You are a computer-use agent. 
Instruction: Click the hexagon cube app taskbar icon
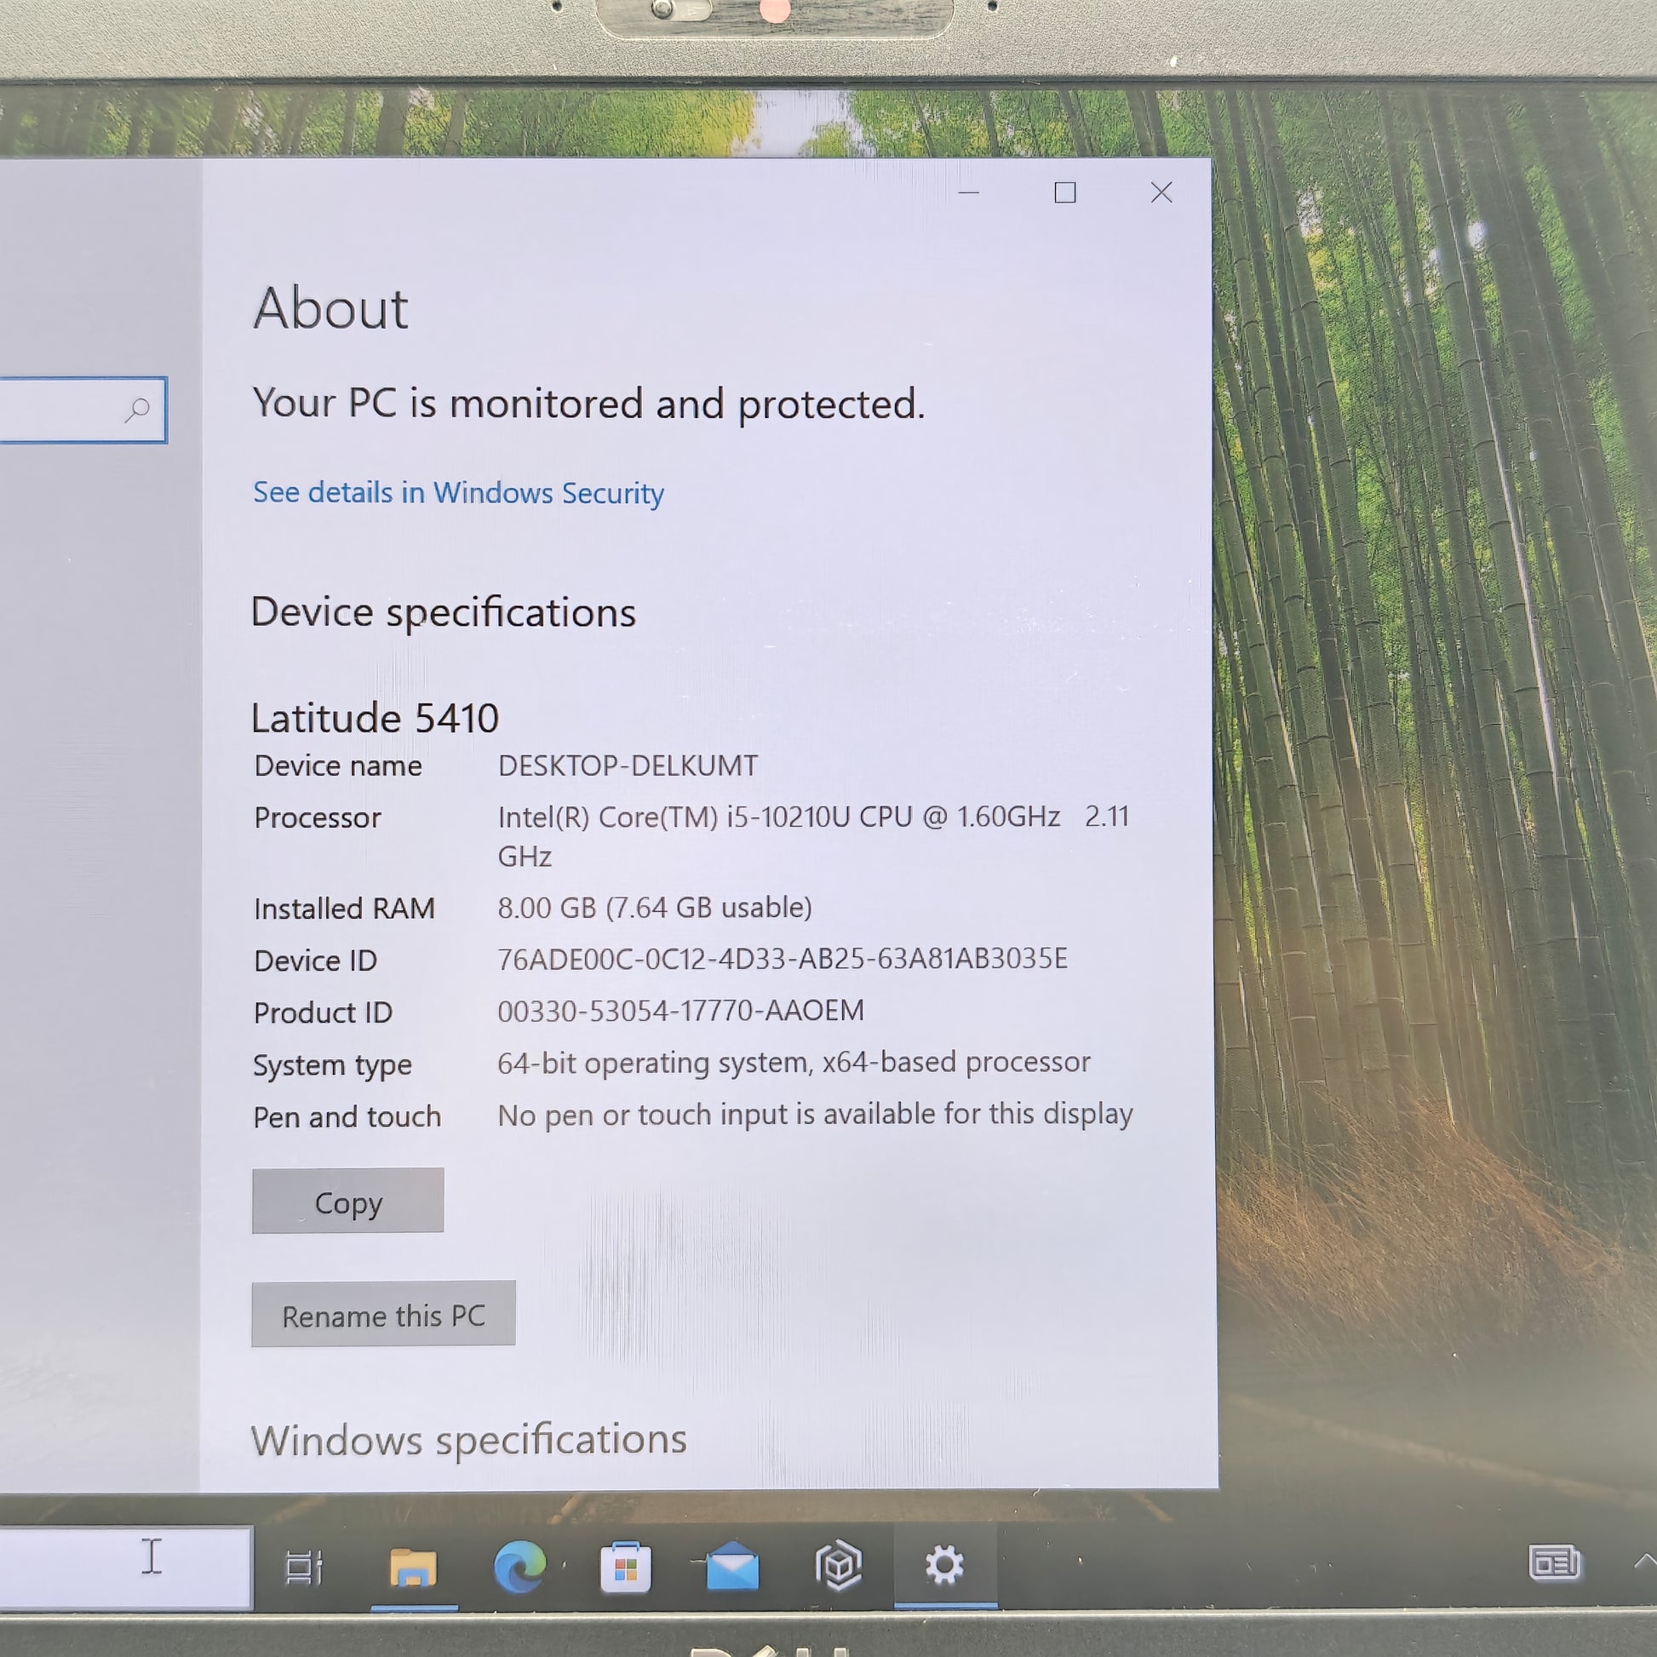(x=838, y=1566)
